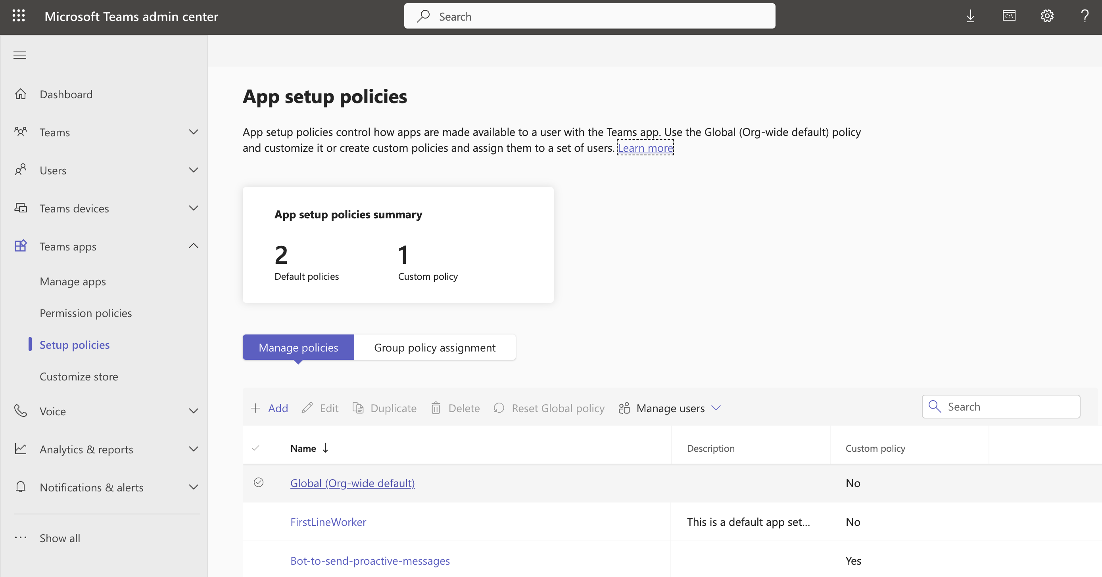Screen dimensions: 1102x577
Task: Open the settings gear icon
Action: pos(1047,16)
